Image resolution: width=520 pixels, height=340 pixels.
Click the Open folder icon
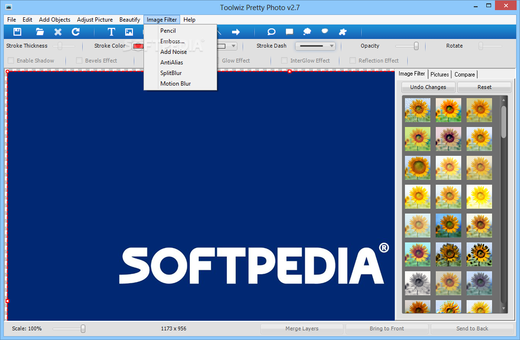coord(40,32)
